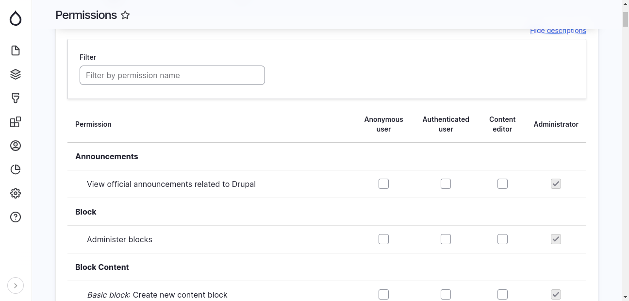Click the Extend modules icon

15,122
